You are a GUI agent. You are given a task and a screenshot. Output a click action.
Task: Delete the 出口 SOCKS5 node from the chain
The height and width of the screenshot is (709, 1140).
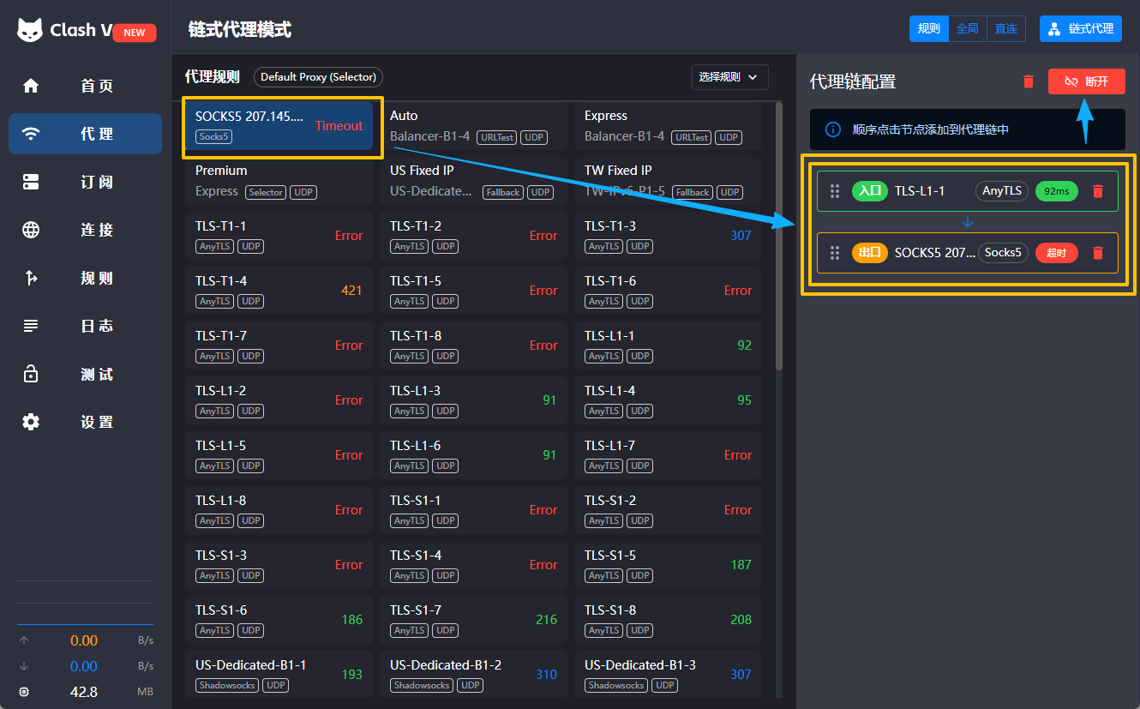click(x=1098, y=253)
